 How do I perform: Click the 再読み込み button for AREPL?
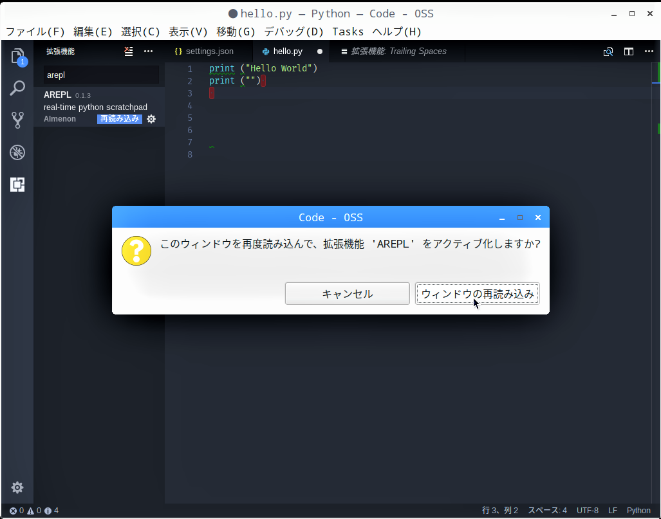[x=120, y=119]
